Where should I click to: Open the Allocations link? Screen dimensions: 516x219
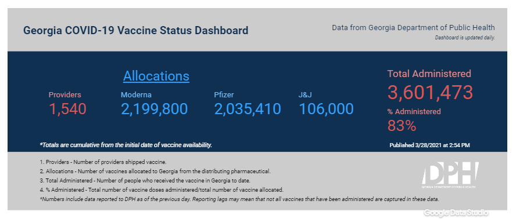[x=156, y=76]
